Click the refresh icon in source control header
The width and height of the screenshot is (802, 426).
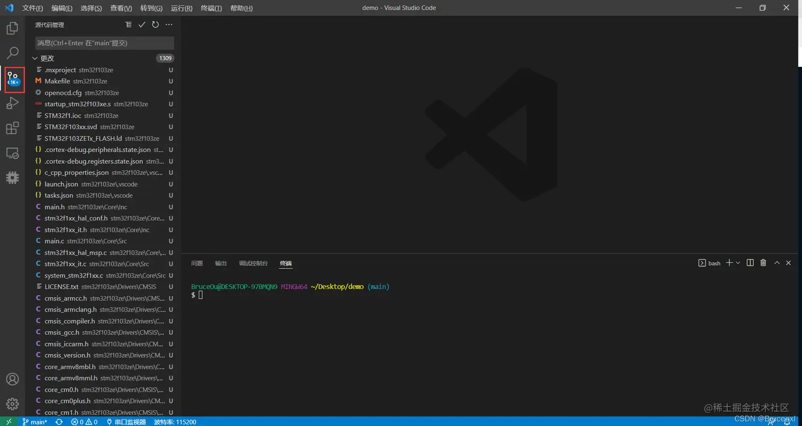[155, 24]
